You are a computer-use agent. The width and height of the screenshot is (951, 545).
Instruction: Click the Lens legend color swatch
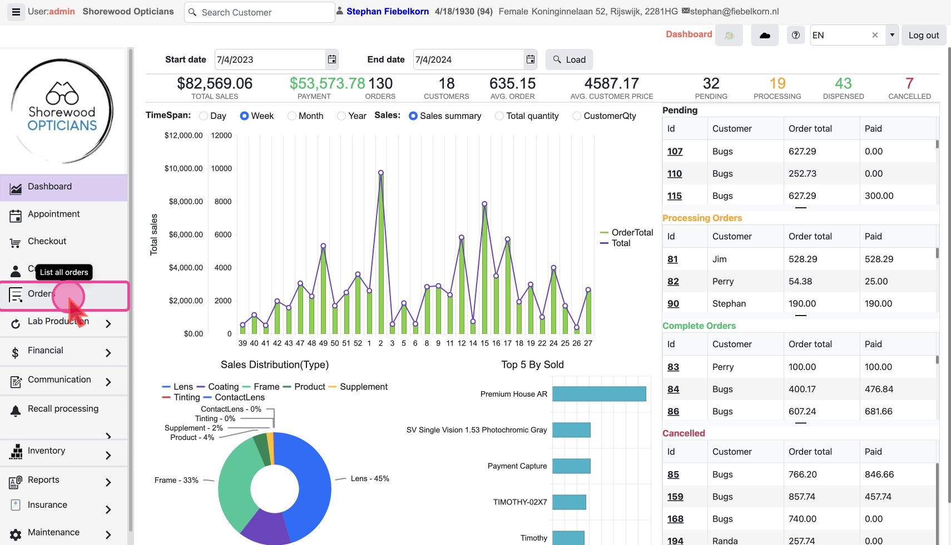point(166,387)
